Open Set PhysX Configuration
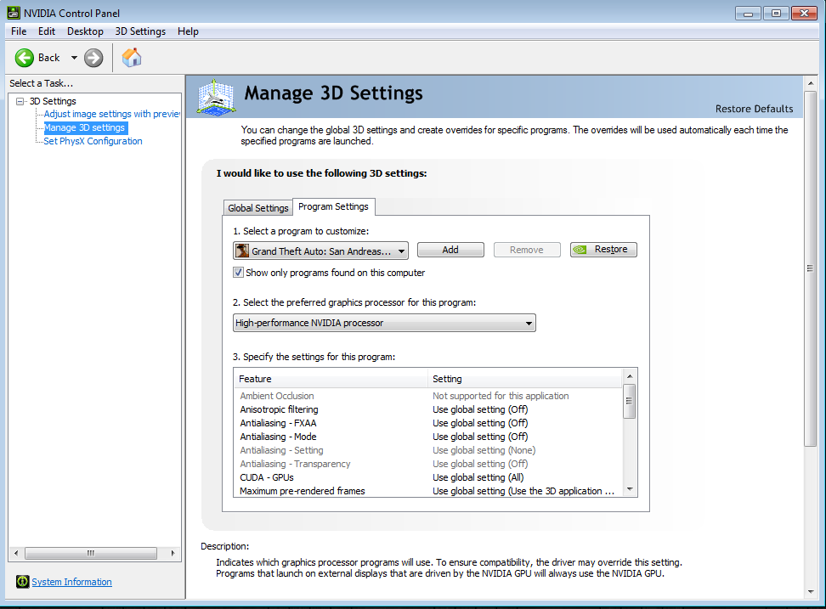826x609 pixels. tap(93, 141)
